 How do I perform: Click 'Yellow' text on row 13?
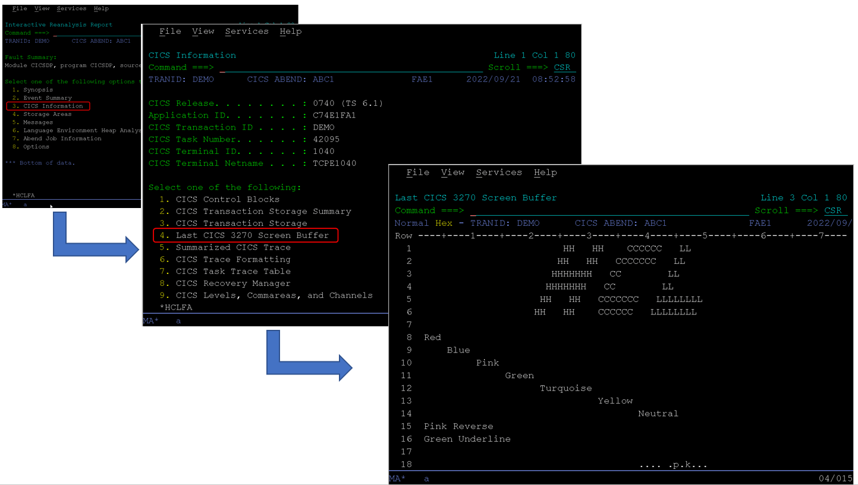[x=615, y=401]
